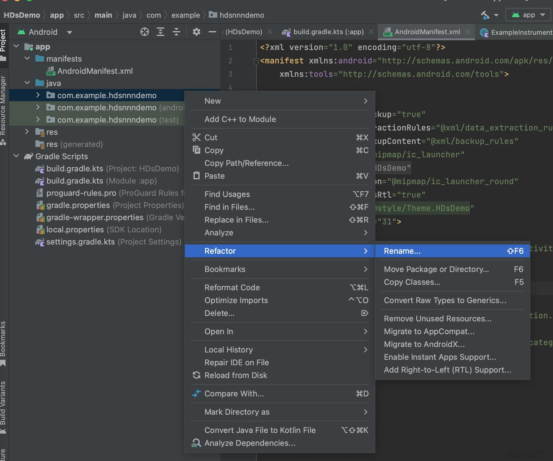Expand the com.example.hdsnnndemo (test) package
The height and width of the screenshot is (461, 553).
click(x=38, y=120)
